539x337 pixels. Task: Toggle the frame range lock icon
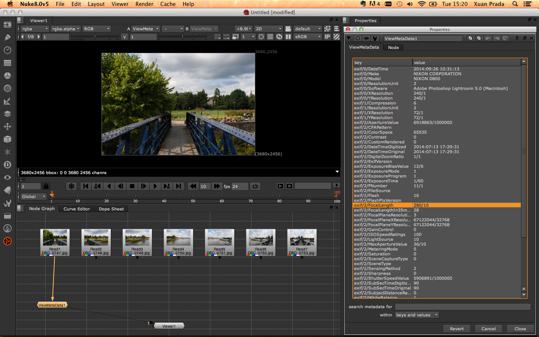tap(46, 186)
